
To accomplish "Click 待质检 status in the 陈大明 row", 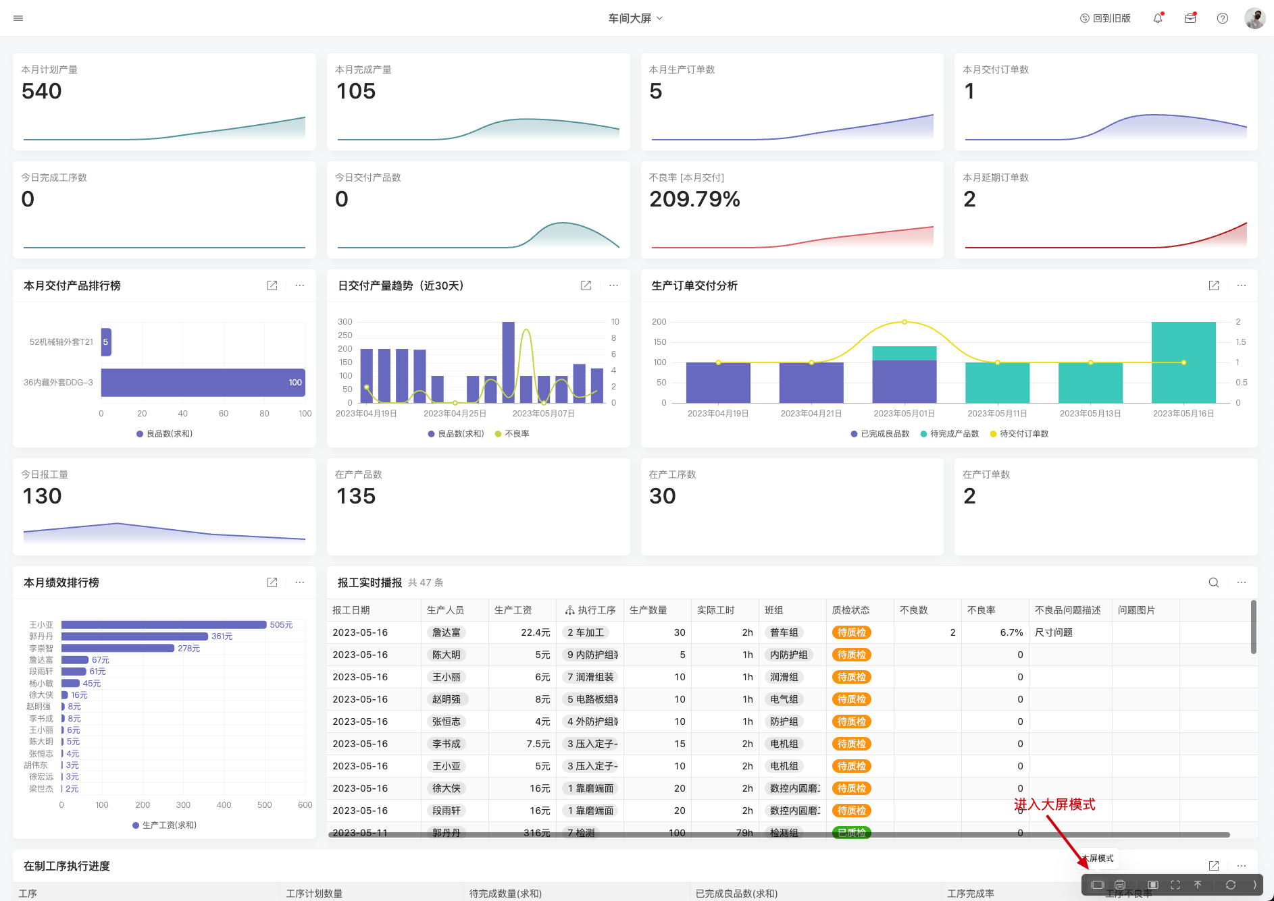I will (x=852, y=655).
